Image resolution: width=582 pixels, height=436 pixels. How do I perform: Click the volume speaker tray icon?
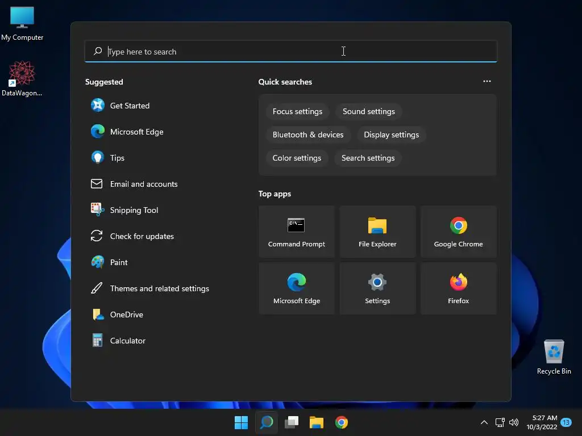pos(514,422)
